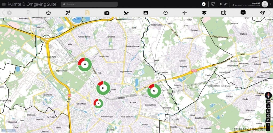The width and height of the screenshot is (273, 133).
Task: Click the greyed circle disc toolbar icon
Action: pyautogui.click(x=9, y=13)
